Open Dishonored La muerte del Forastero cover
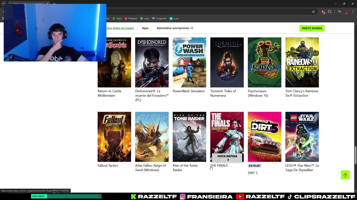The width and height of the screenshot is (357, 200). (152, 62)
